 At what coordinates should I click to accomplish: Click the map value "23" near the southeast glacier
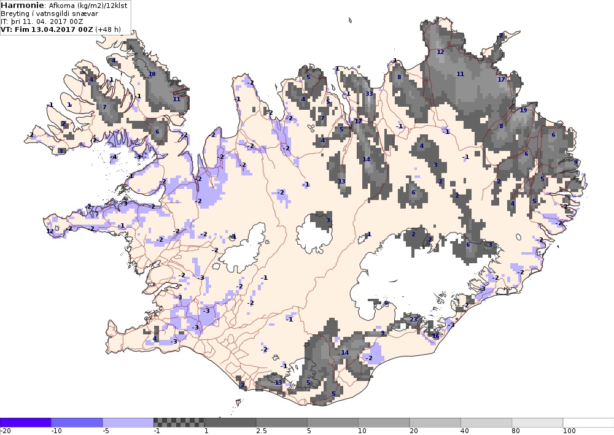413,320
